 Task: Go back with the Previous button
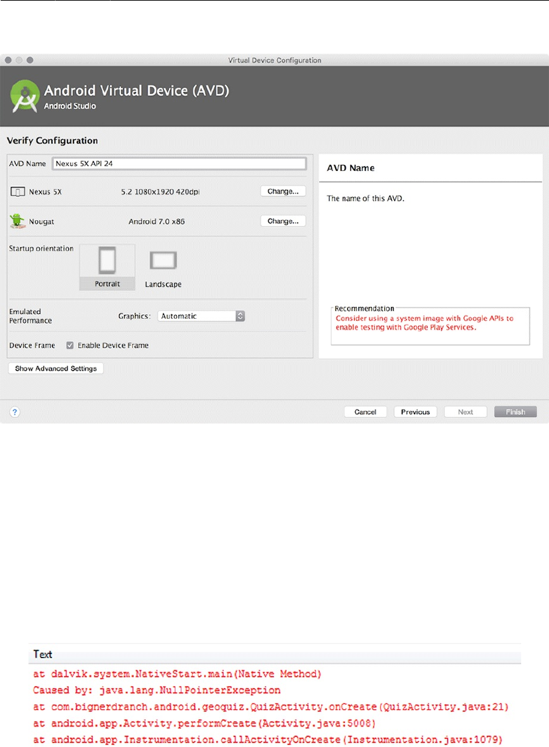[x=415, y=412]
